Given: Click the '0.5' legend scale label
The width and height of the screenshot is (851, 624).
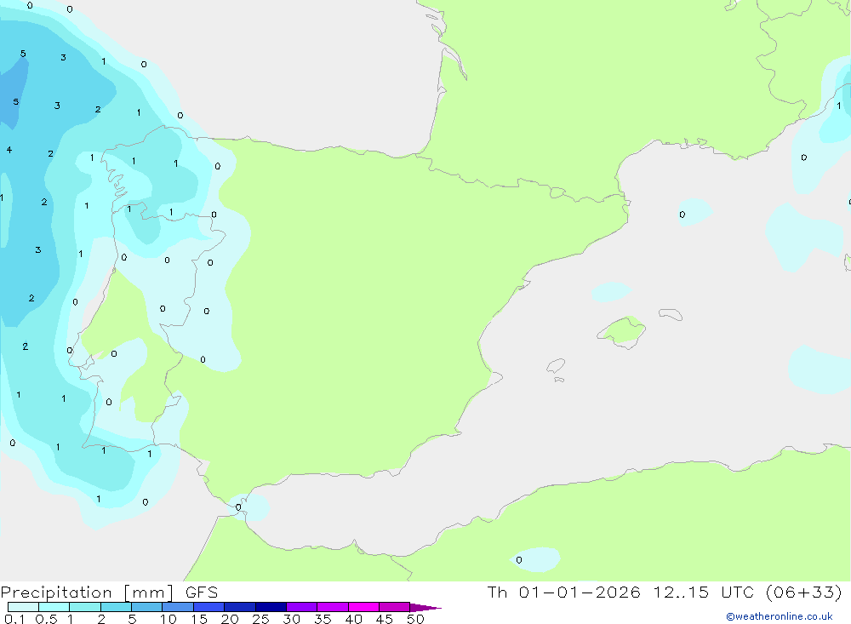Looking at the screenshot, I should pos(46,619).
